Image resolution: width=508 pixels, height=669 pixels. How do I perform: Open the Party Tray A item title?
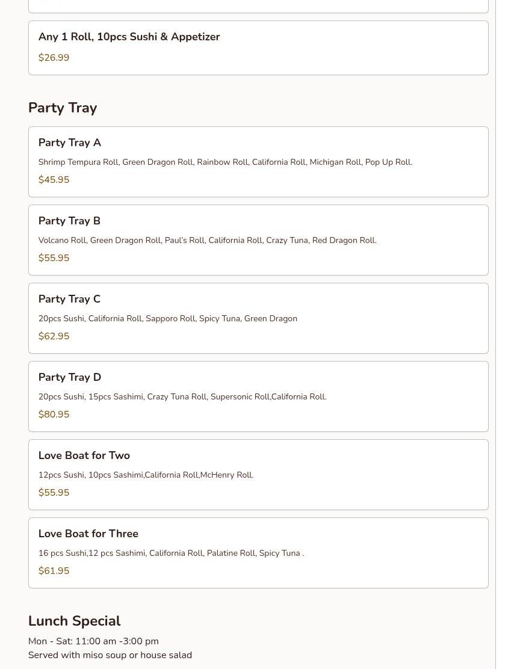tap(70, 143)
